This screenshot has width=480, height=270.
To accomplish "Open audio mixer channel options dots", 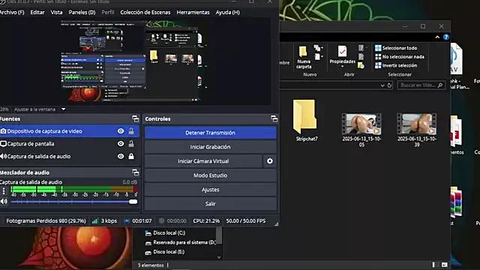I will pos(4,191).
